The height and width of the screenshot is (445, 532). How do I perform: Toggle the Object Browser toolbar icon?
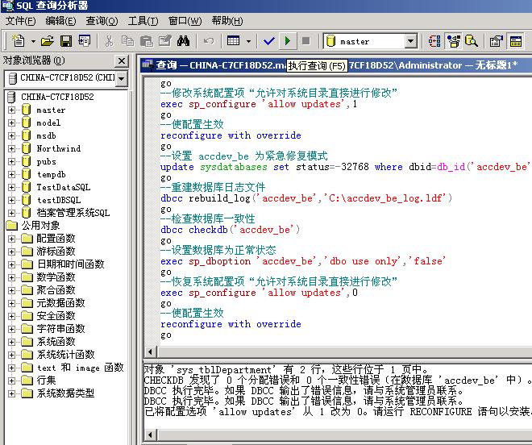[453, 41]
